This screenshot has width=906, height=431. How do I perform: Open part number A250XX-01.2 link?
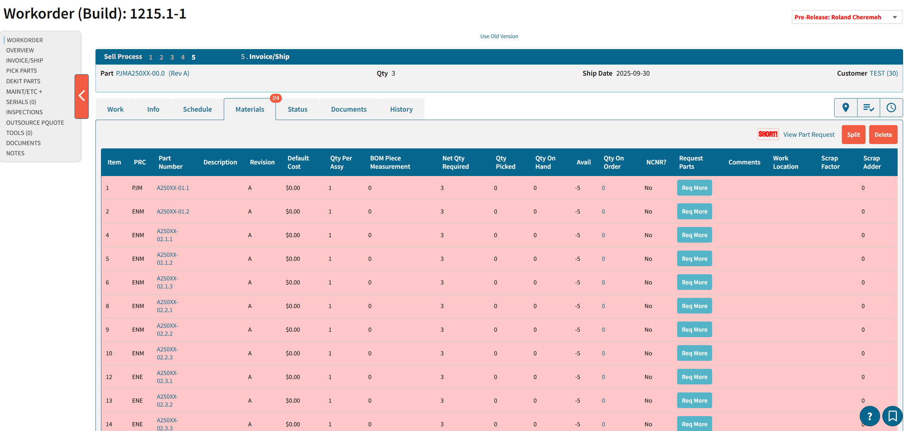click(173, 211)
